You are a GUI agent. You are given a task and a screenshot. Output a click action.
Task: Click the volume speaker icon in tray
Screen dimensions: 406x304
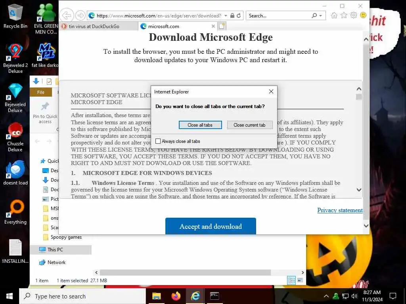(x=354, y=296)
